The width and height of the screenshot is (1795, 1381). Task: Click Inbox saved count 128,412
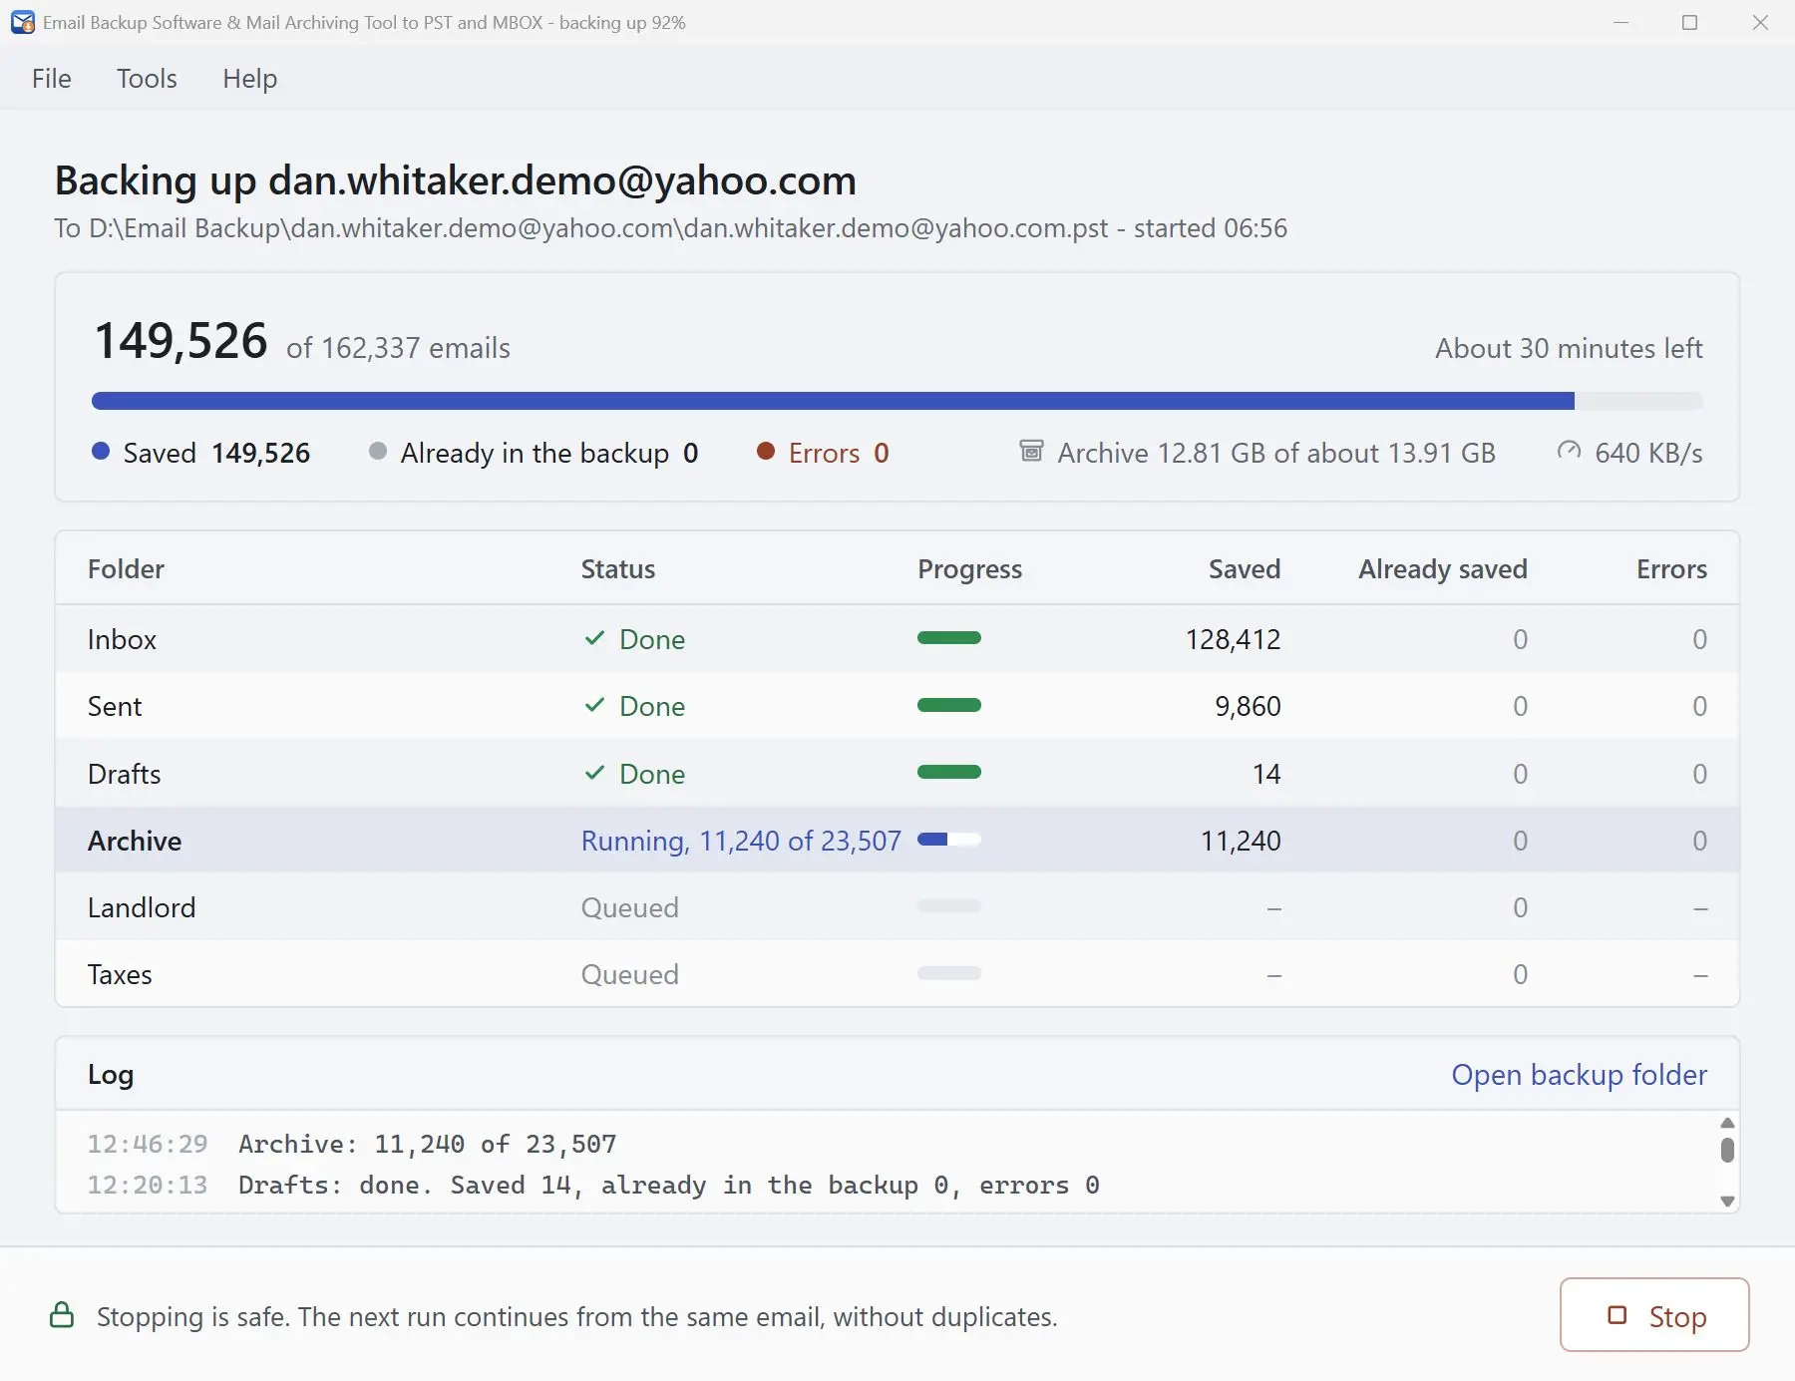[1233, 639]
